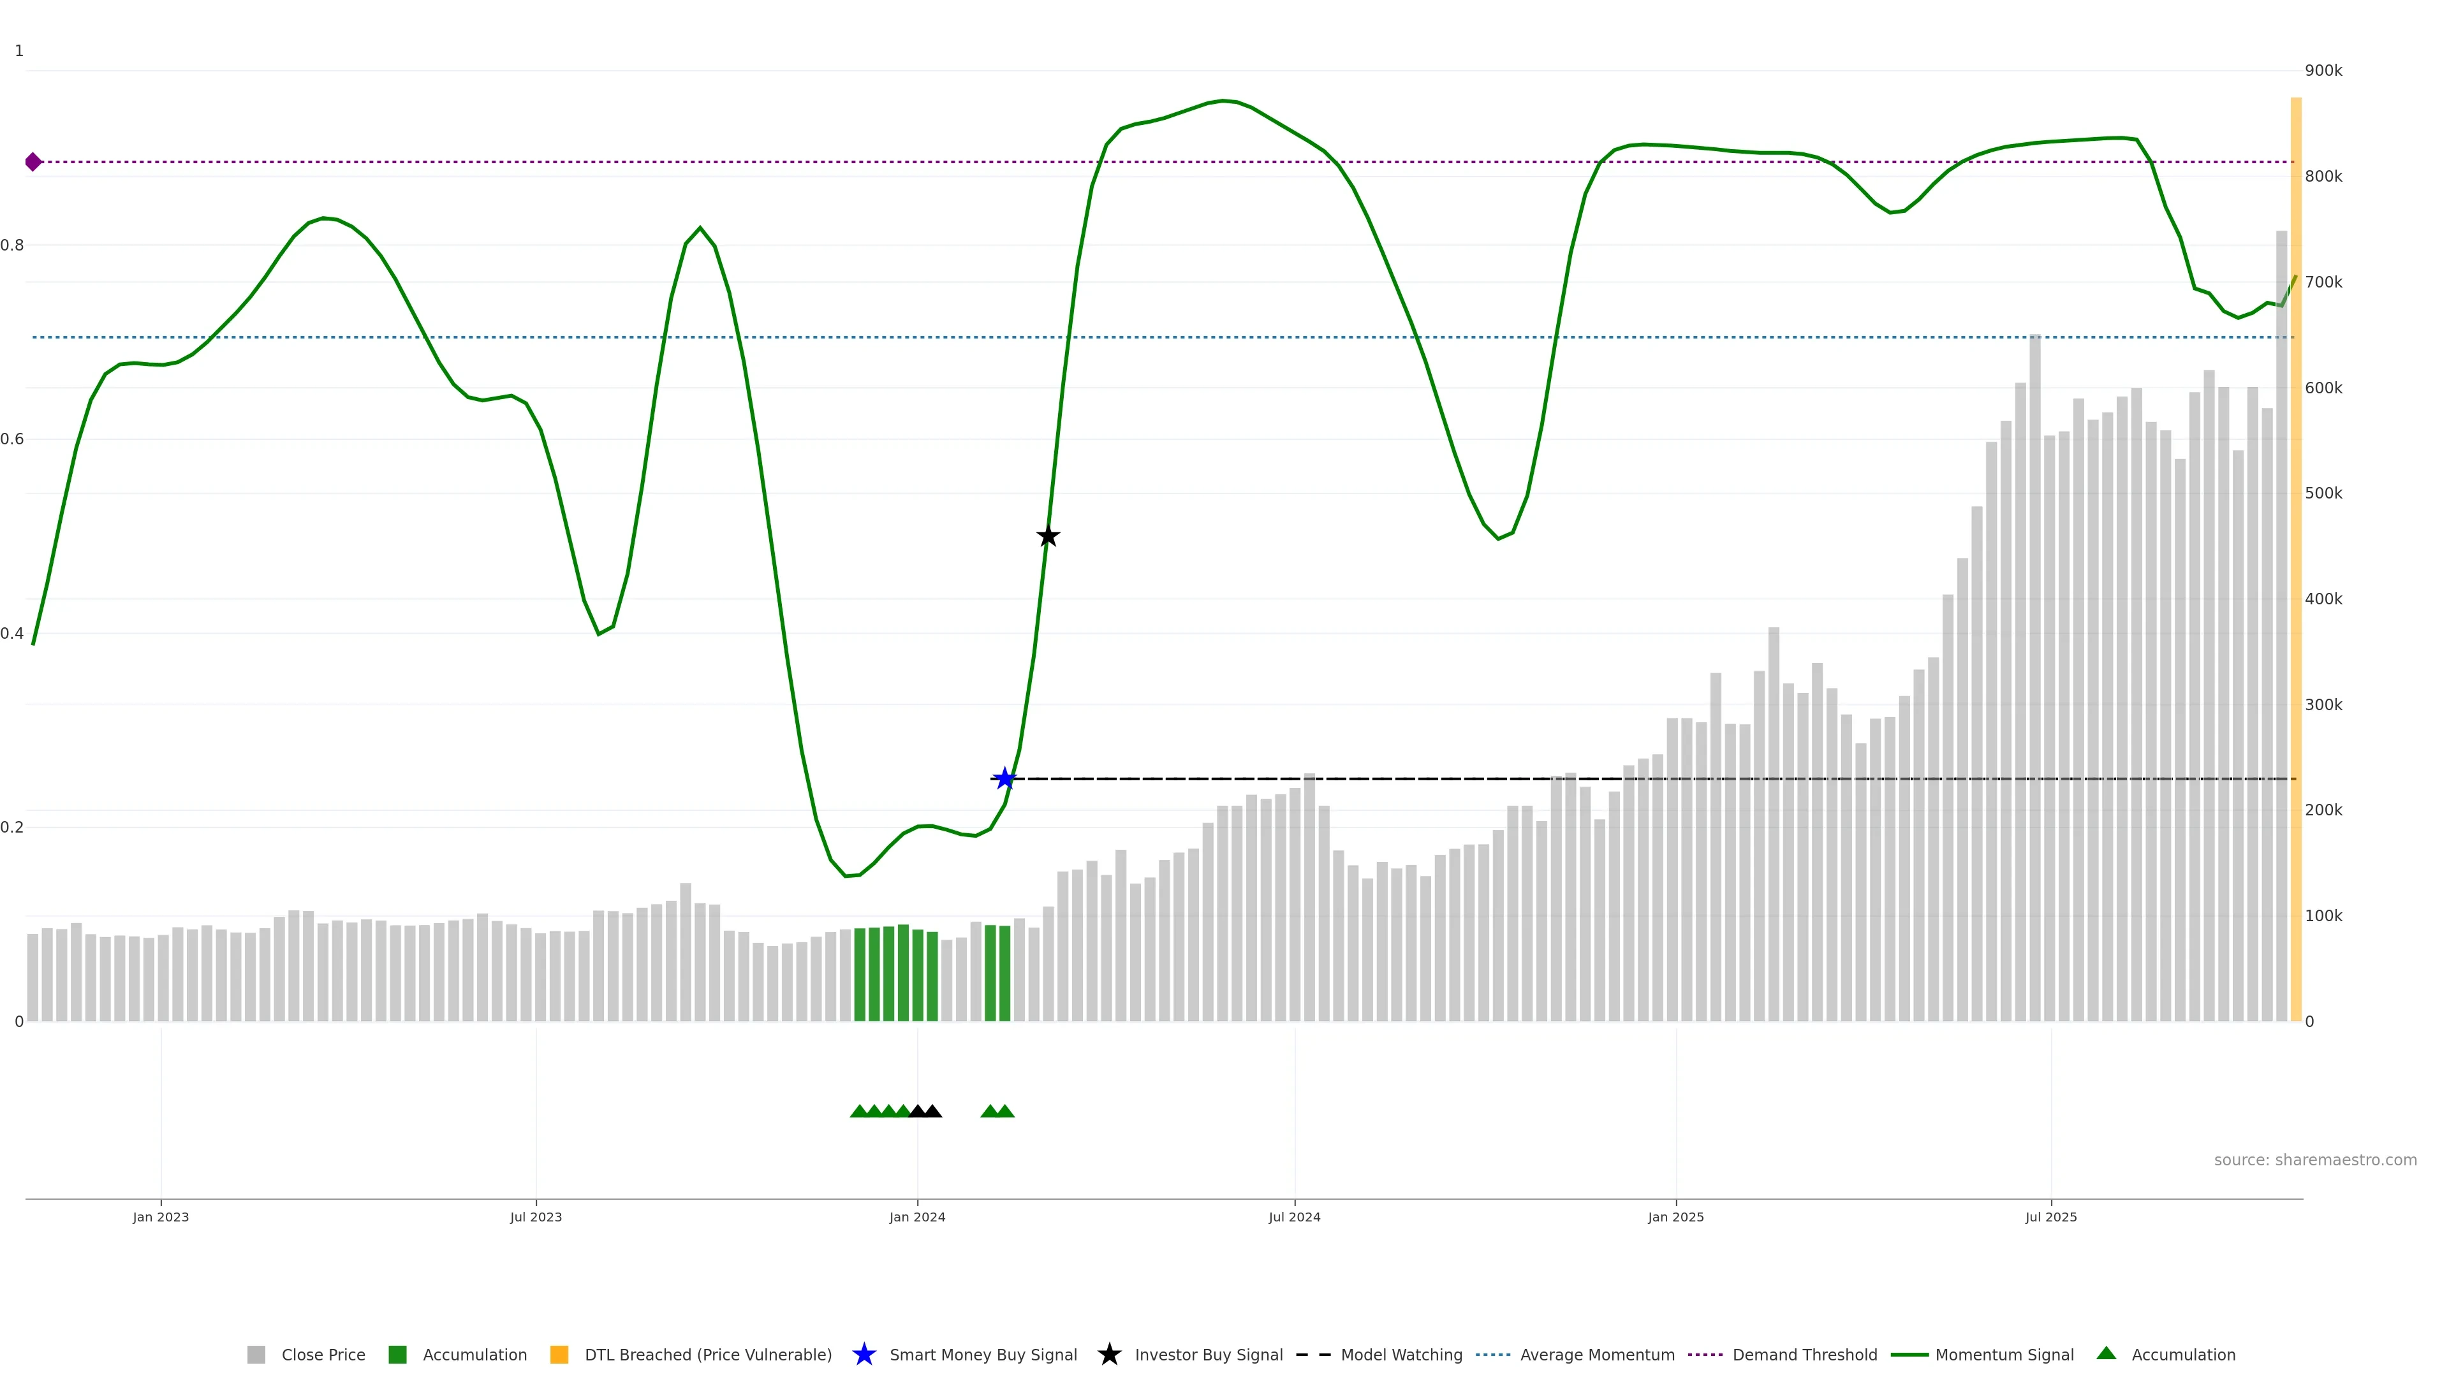Viewport: 2449px width, 1377px height.
Task: Click the Jul 2023 axis label
Action: (x=535, y=1216)
